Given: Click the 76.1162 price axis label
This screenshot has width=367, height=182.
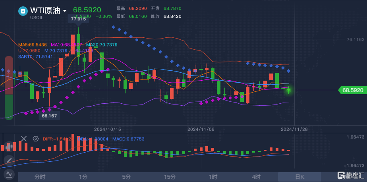Looking at the screenshot, I should 356,39.
